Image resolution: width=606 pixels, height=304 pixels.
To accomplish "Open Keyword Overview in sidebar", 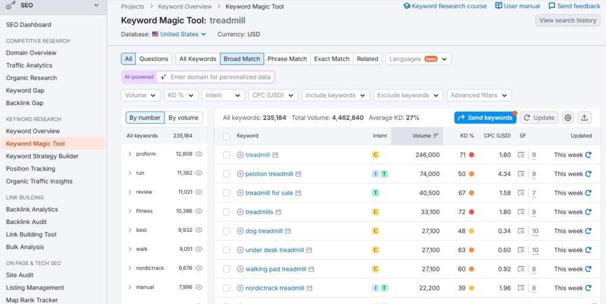I will click(33, 131).
